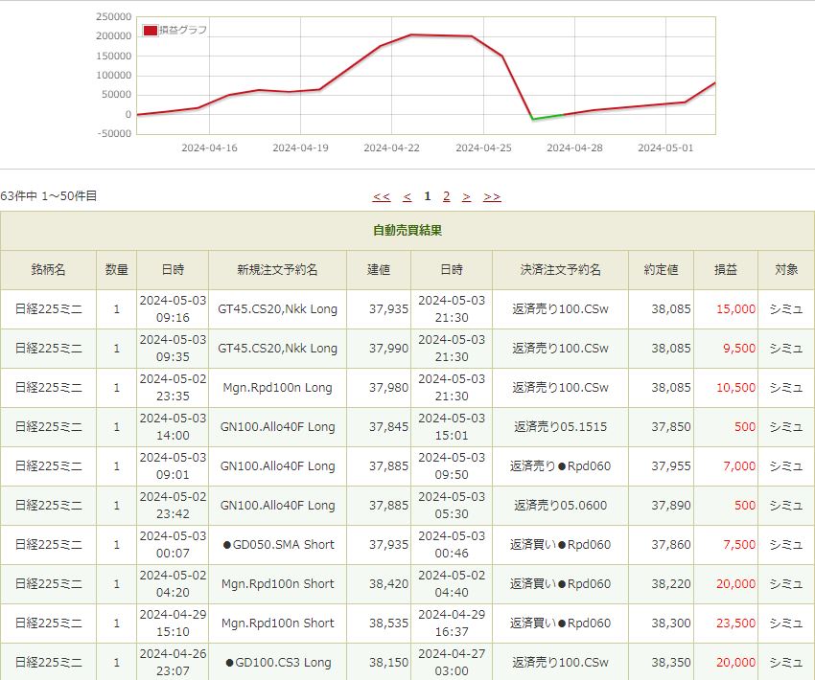Click execution price 37,955
This screenshot has height=680, width=815.
pos(671,466)
